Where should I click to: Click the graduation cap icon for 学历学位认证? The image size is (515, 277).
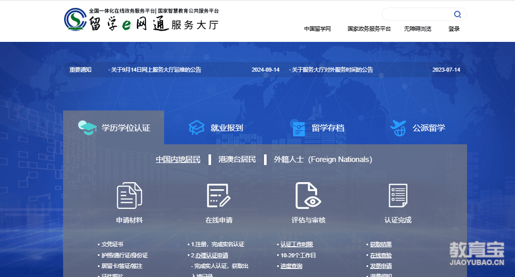pyautogui.click(x=87, y=128)
